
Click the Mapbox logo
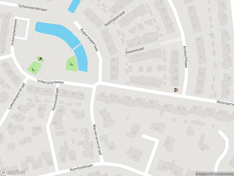(x=13, y=172)
